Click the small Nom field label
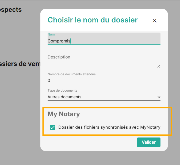Viewport: 180px width, 165px height. click(51, 34)
